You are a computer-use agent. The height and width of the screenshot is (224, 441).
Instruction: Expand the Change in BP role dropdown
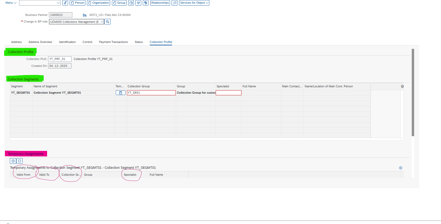tap(102, 22)
